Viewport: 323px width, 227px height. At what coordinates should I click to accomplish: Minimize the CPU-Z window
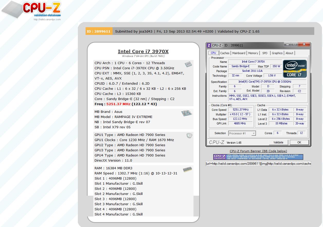click(x=288, y=44)
